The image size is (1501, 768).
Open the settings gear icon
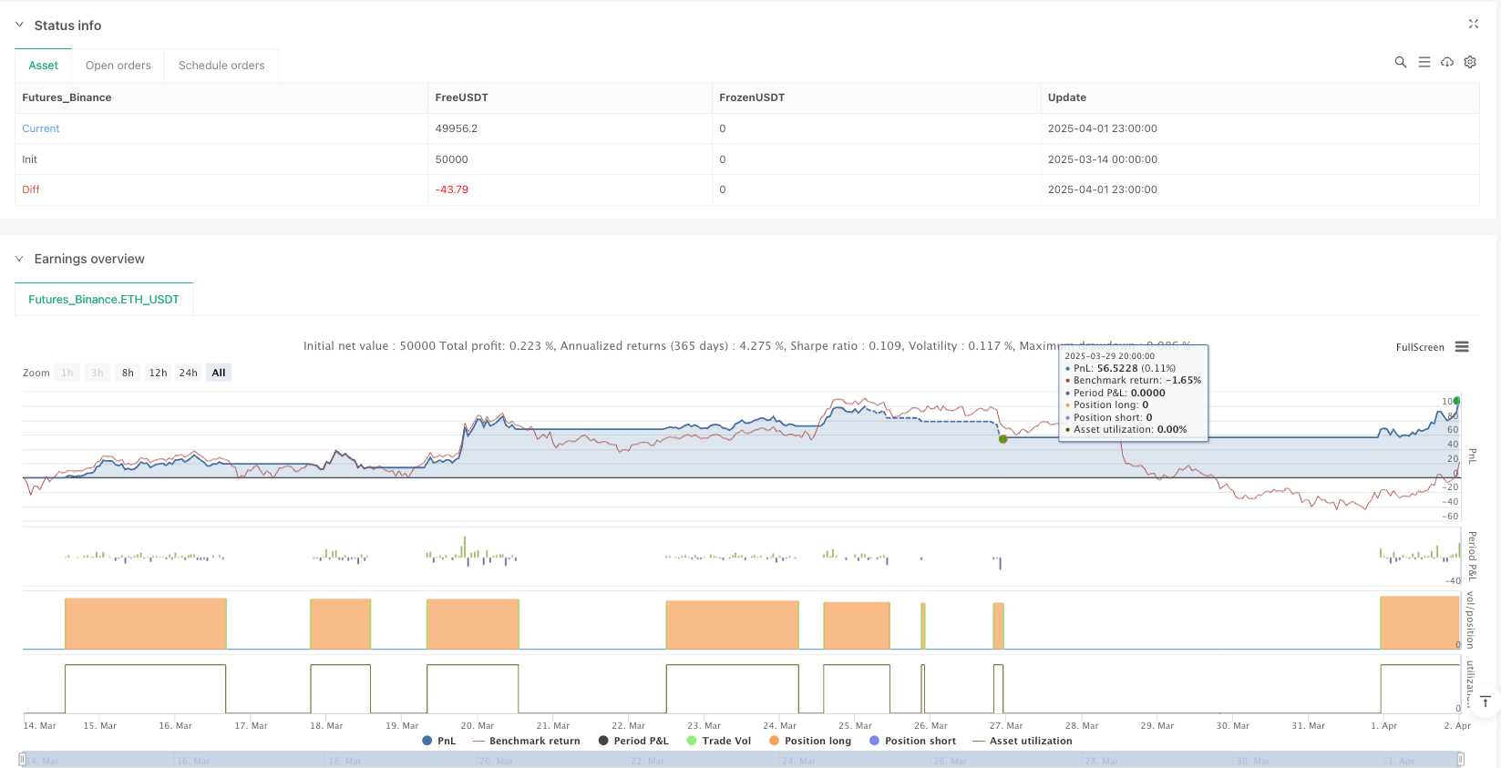[1469, 62]
